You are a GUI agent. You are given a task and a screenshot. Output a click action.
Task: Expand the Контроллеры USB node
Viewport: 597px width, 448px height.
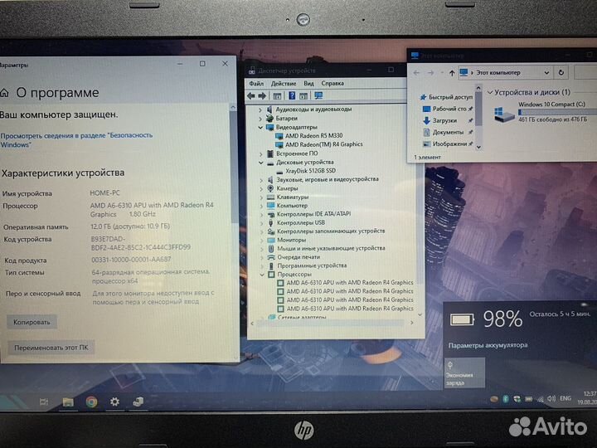point(261,223)
